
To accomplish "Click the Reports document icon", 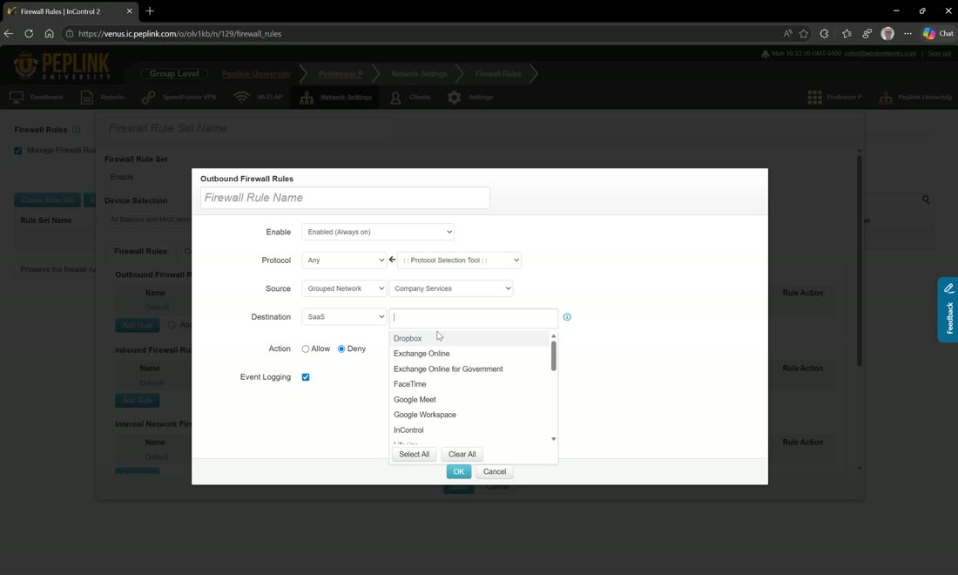I will tap(87, 98).
